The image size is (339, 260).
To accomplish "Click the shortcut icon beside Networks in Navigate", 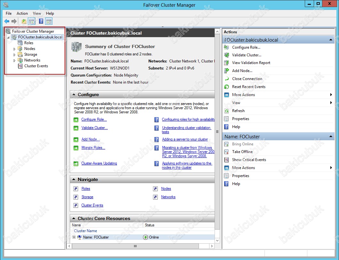I will tap(155, 197).
